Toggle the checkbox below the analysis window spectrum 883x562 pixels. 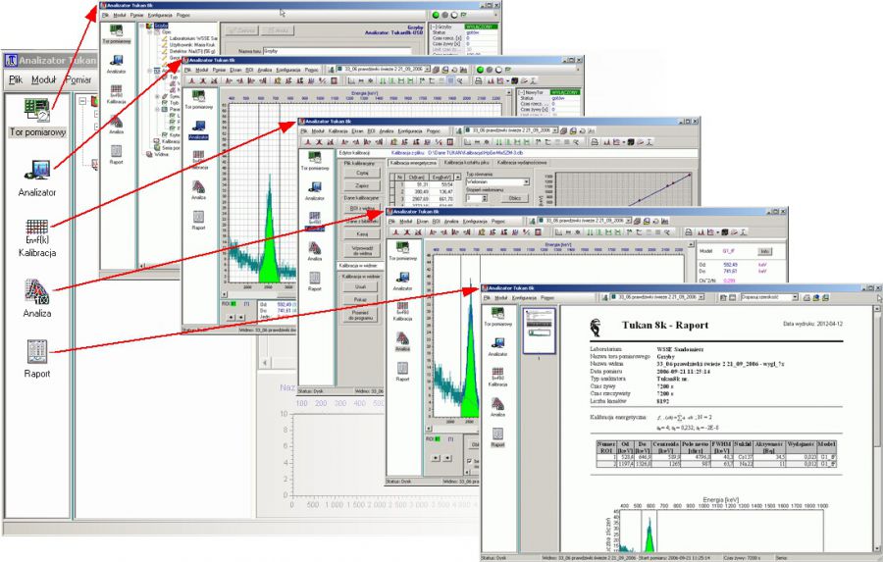point(470,461)
